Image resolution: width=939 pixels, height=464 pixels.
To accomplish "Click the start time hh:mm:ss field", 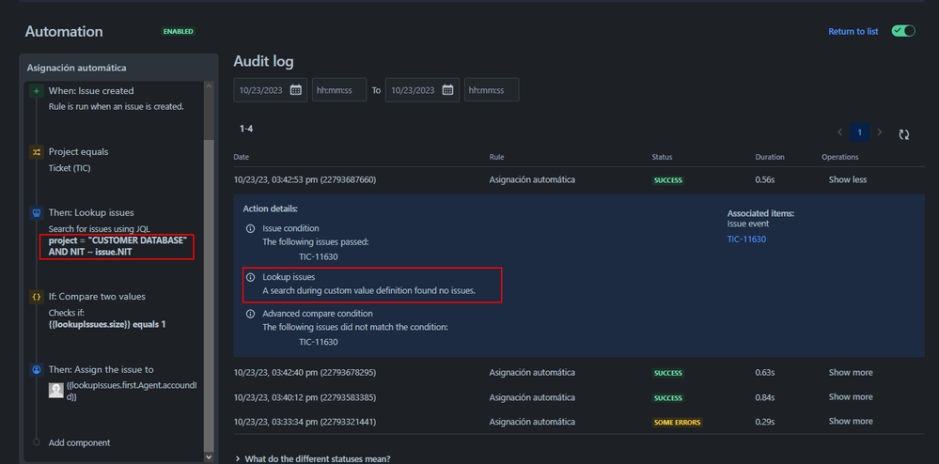I will tap(338, 90).
